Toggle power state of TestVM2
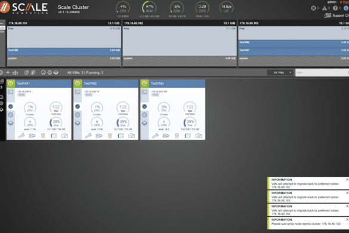 78,84
